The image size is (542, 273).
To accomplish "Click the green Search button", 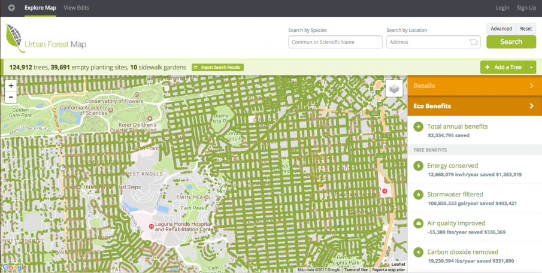I will coord(511,42).
